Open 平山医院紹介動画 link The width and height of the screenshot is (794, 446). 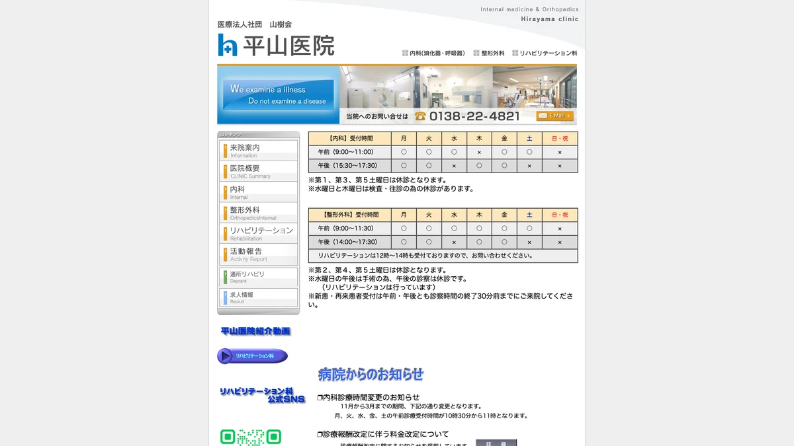(255, 331)
